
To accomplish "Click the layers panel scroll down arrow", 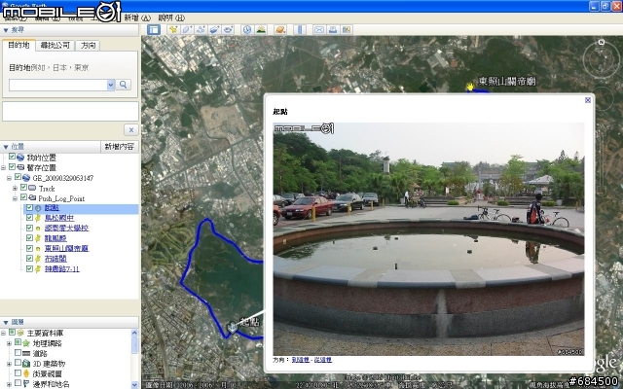I will click(x=134, y=385).
